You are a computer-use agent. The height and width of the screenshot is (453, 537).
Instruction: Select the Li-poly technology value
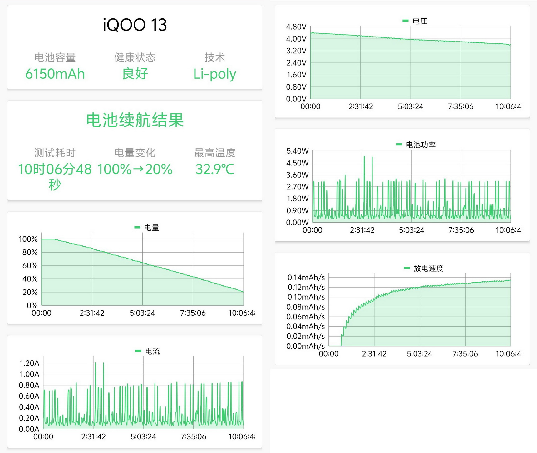coord(215,74)
